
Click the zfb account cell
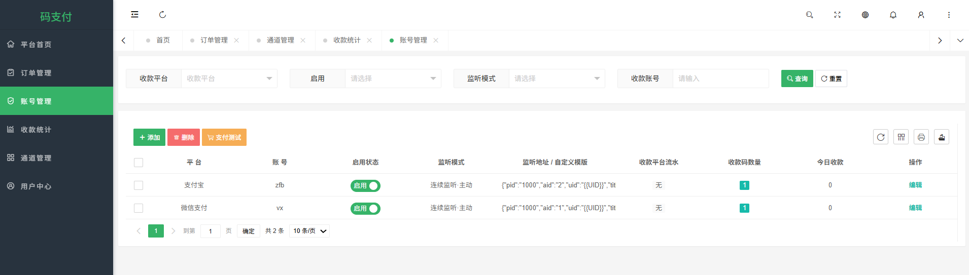pyautogui.click(x=280, y=185)
